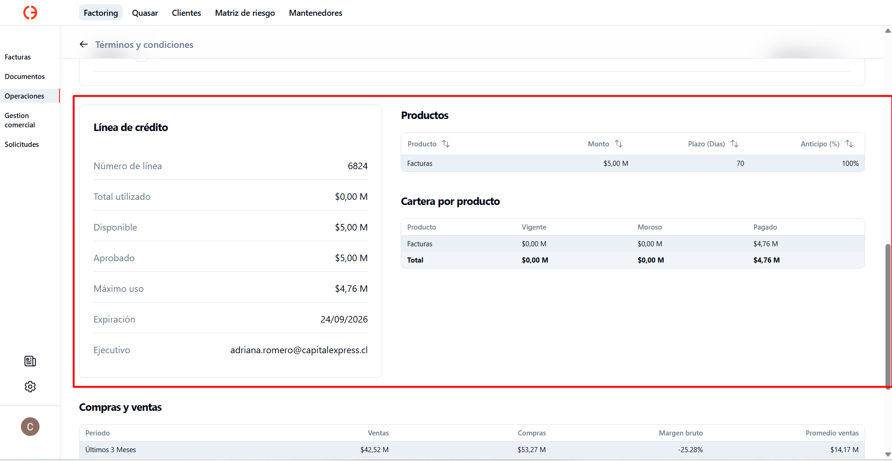Image resolution: width=892 pixels, height=461 pixels.
Task: Go to Matriz de riesgo
Action: click(245, 13)
